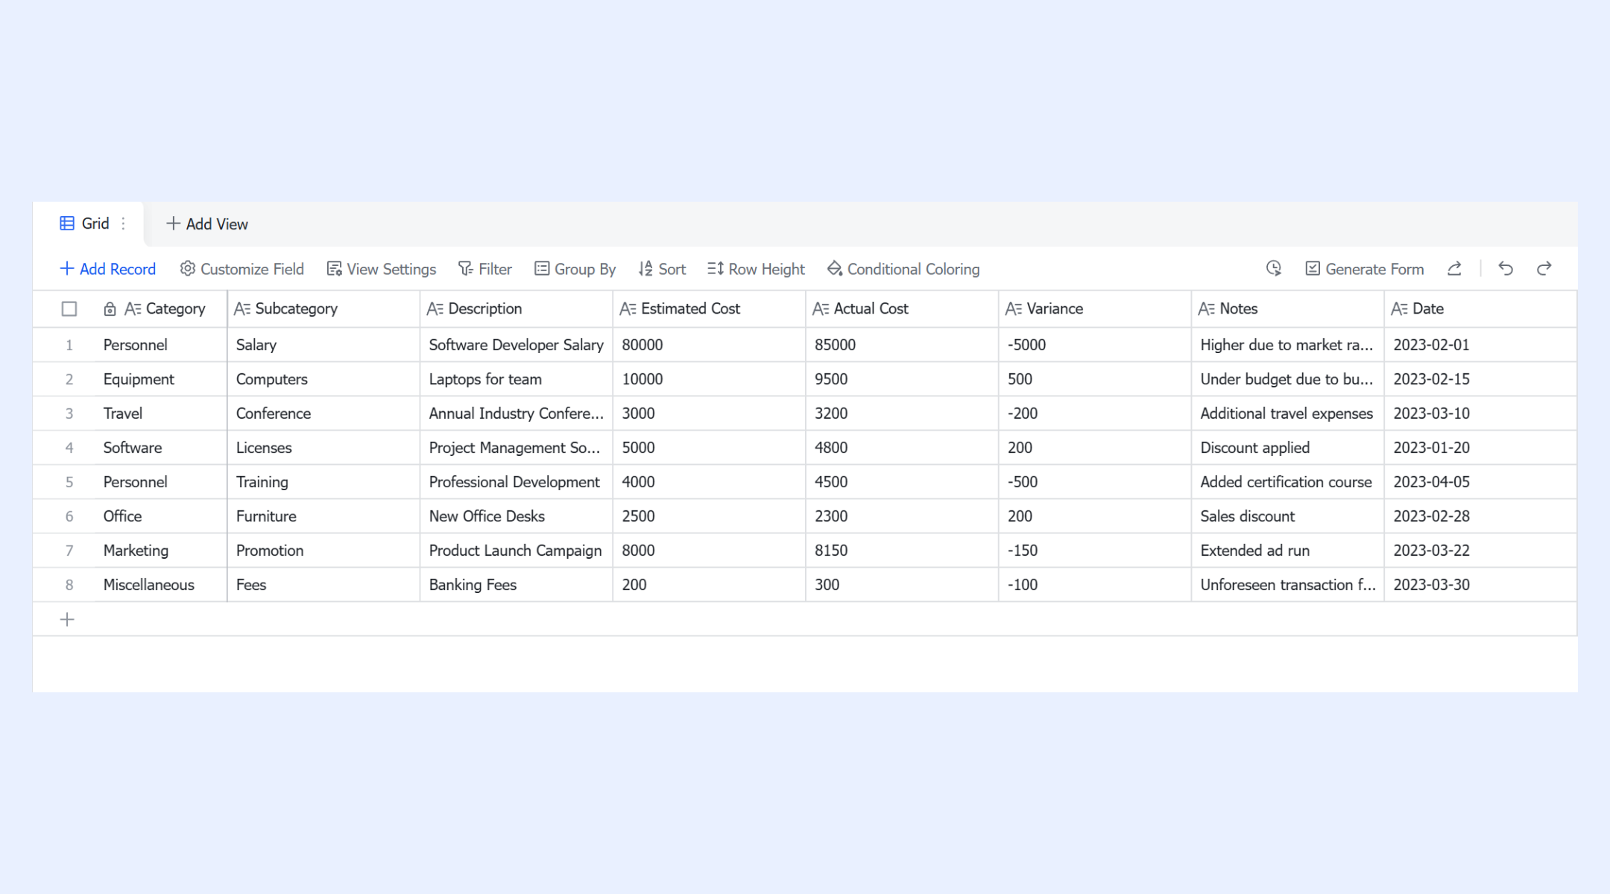1610x894 pixels.
Task: Toggle the select-all checkbox in header
Action: [x=69, y=308]
